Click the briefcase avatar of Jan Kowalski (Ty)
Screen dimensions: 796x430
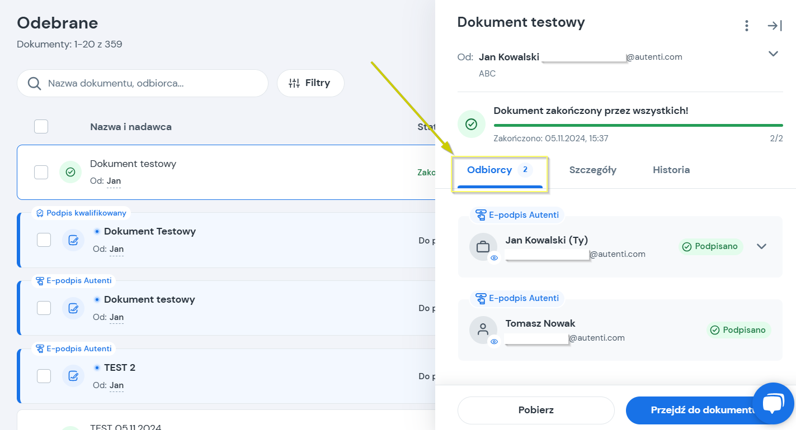(483, 246)
